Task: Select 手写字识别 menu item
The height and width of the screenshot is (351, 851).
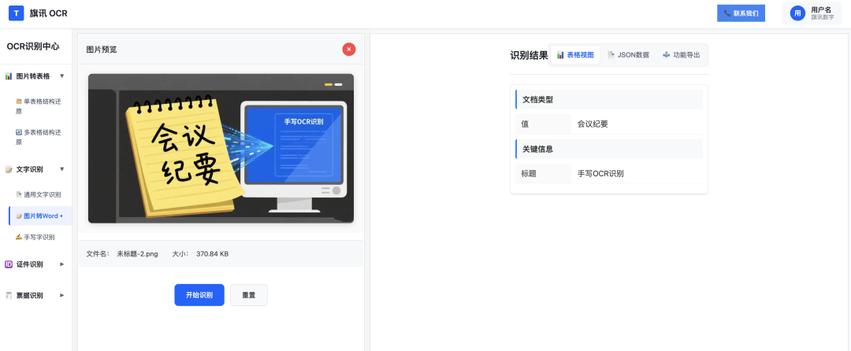Action: pyautogui.click(x=40, y=237)
